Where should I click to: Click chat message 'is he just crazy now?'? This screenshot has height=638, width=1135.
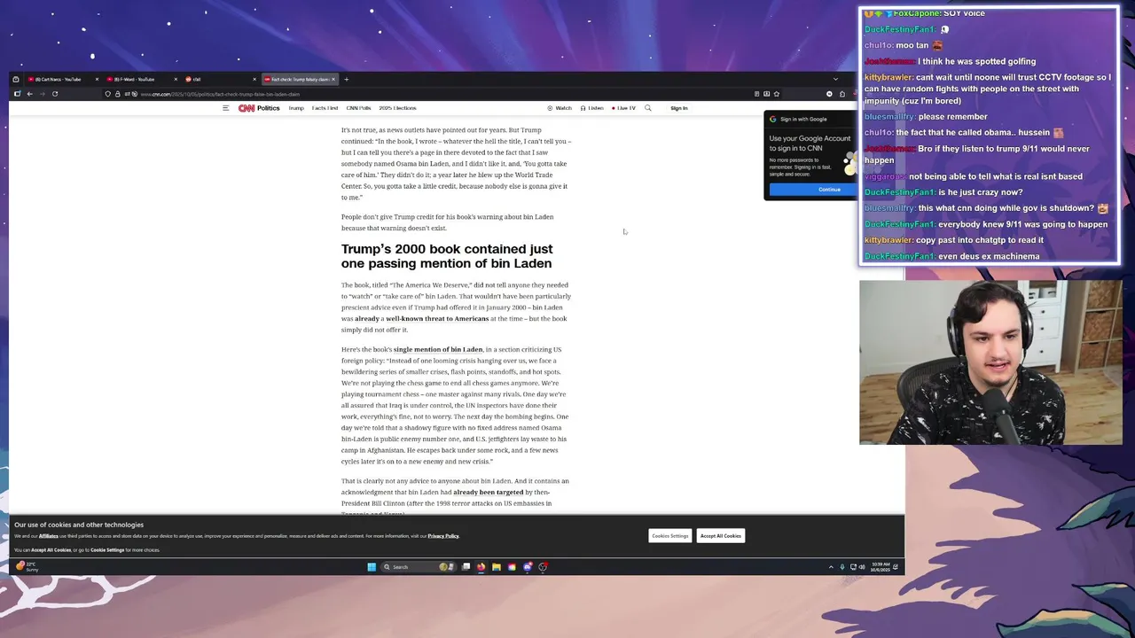(x=943, y=192)
